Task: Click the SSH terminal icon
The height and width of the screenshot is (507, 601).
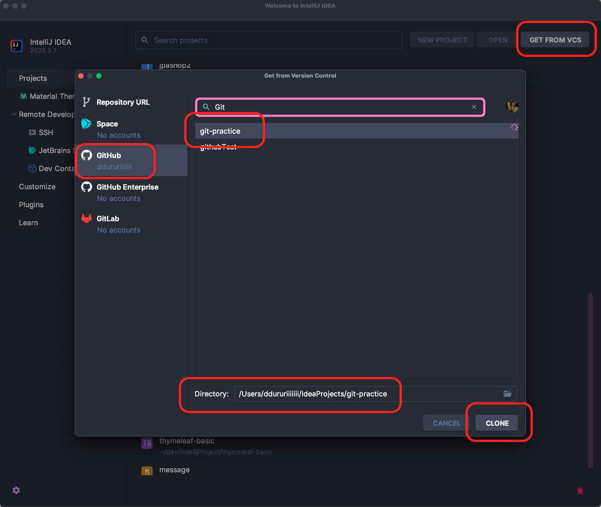Action: (x=33, y=132)
